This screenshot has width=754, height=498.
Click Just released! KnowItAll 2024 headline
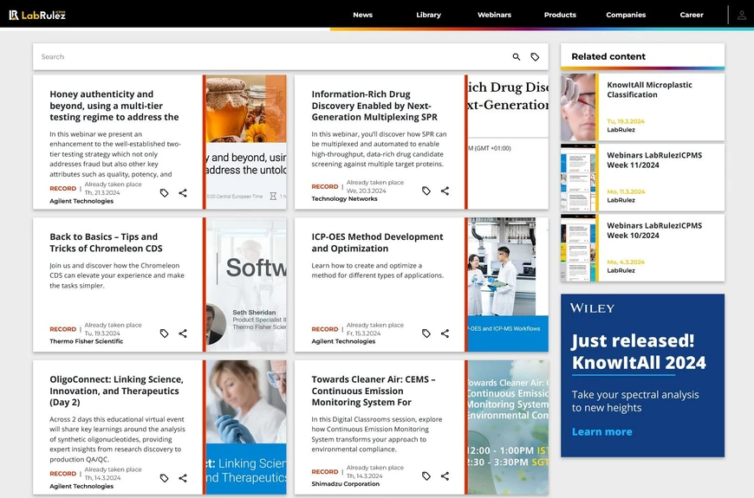639,352
